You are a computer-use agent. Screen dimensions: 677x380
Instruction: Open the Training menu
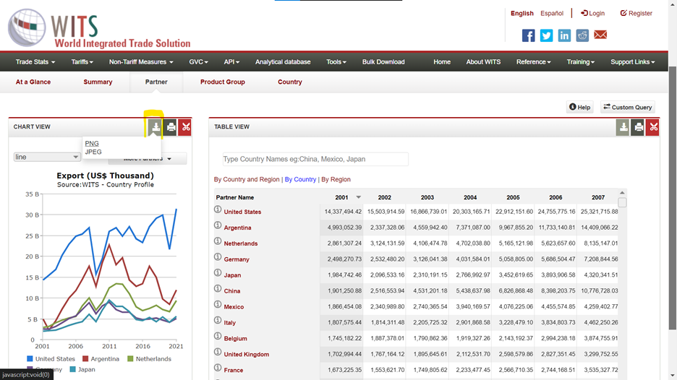580,61
